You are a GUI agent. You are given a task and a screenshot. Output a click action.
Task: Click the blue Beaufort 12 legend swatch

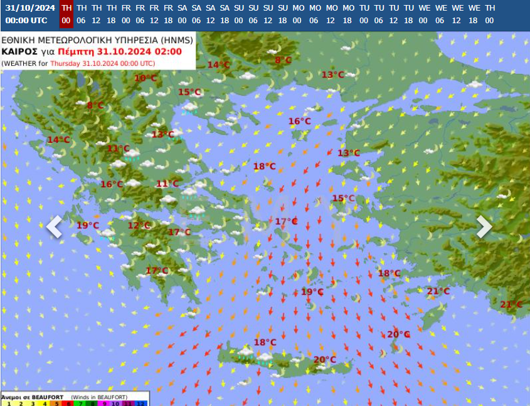point(141,403)
